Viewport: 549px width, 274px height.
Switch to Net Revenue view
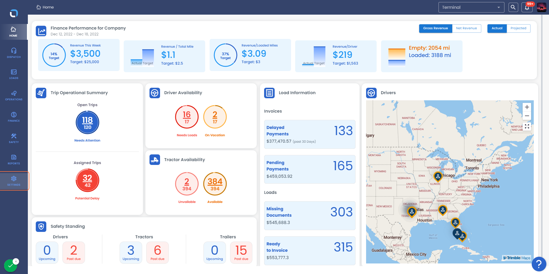click(x=466, y=28)
